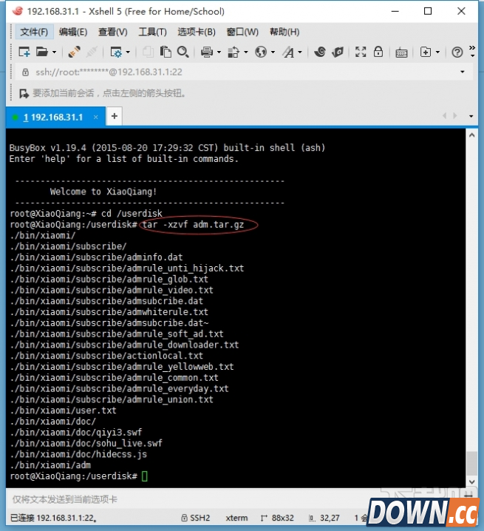The height and width of the screenshot is (531, 484).
Task: Click the Find magnifier icon in toolbar
Action: (x=183, y=52)
